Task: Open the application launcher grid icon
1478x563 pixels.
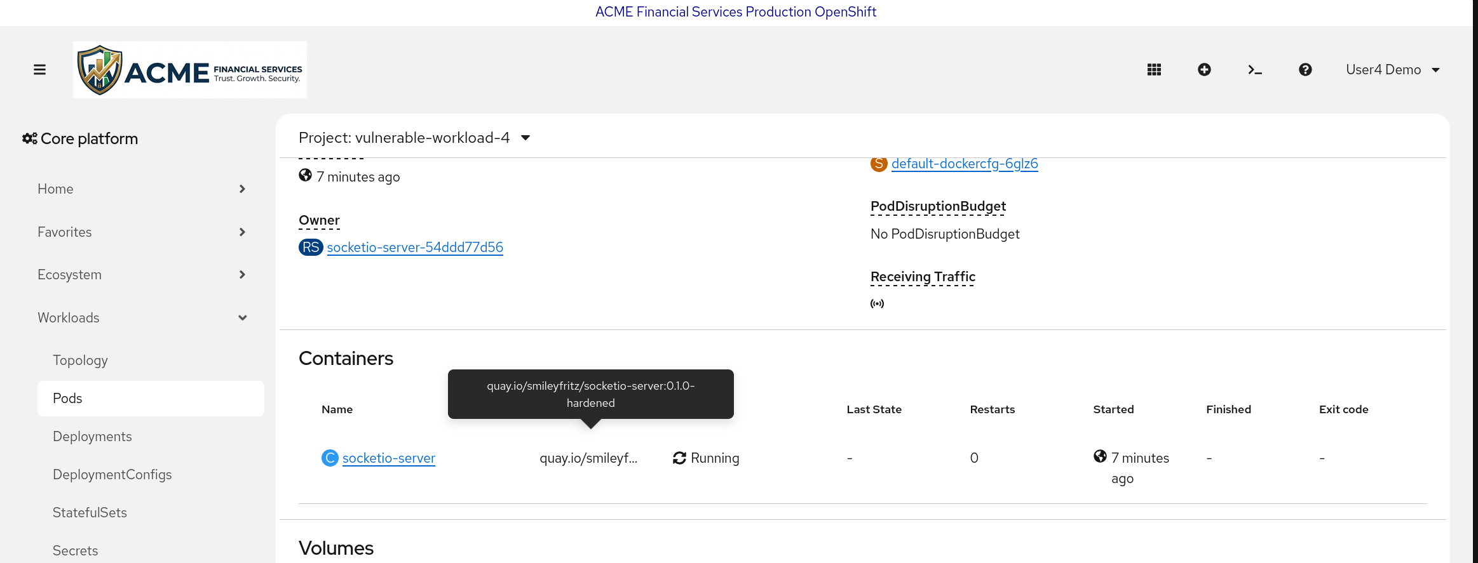Action: tap(1154, 70)
